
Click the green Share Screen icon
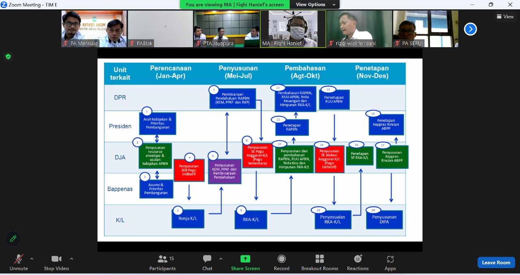245,259
